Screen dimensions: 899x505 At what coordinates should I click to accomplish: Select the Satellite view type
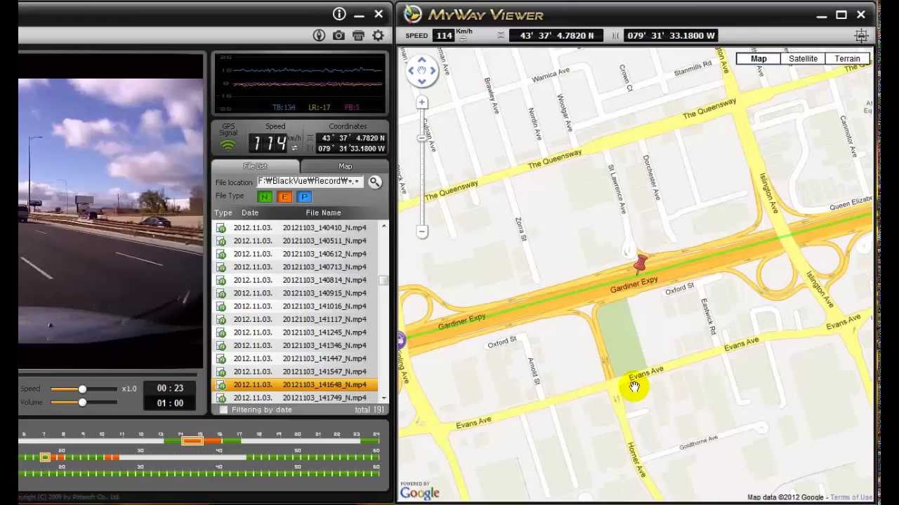point(803,59)
